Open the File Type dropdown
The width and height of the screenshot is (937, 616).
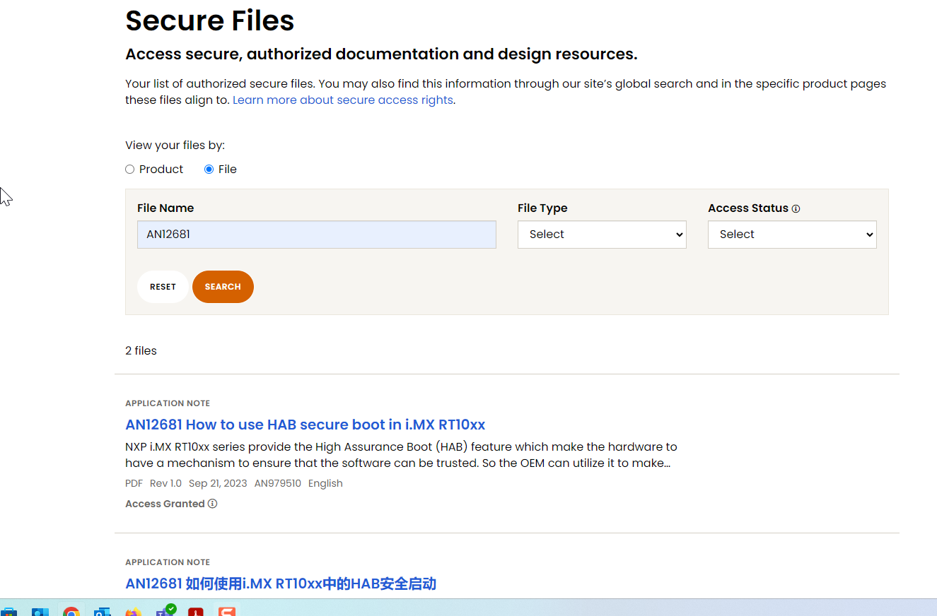pos(602,235)
